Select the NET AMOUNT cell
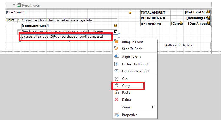 click(x=155, y=24)
